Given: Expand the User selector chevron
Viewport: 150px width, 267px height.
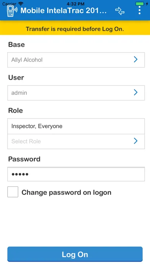Looking at the screenshot, I should coord(135,92).
